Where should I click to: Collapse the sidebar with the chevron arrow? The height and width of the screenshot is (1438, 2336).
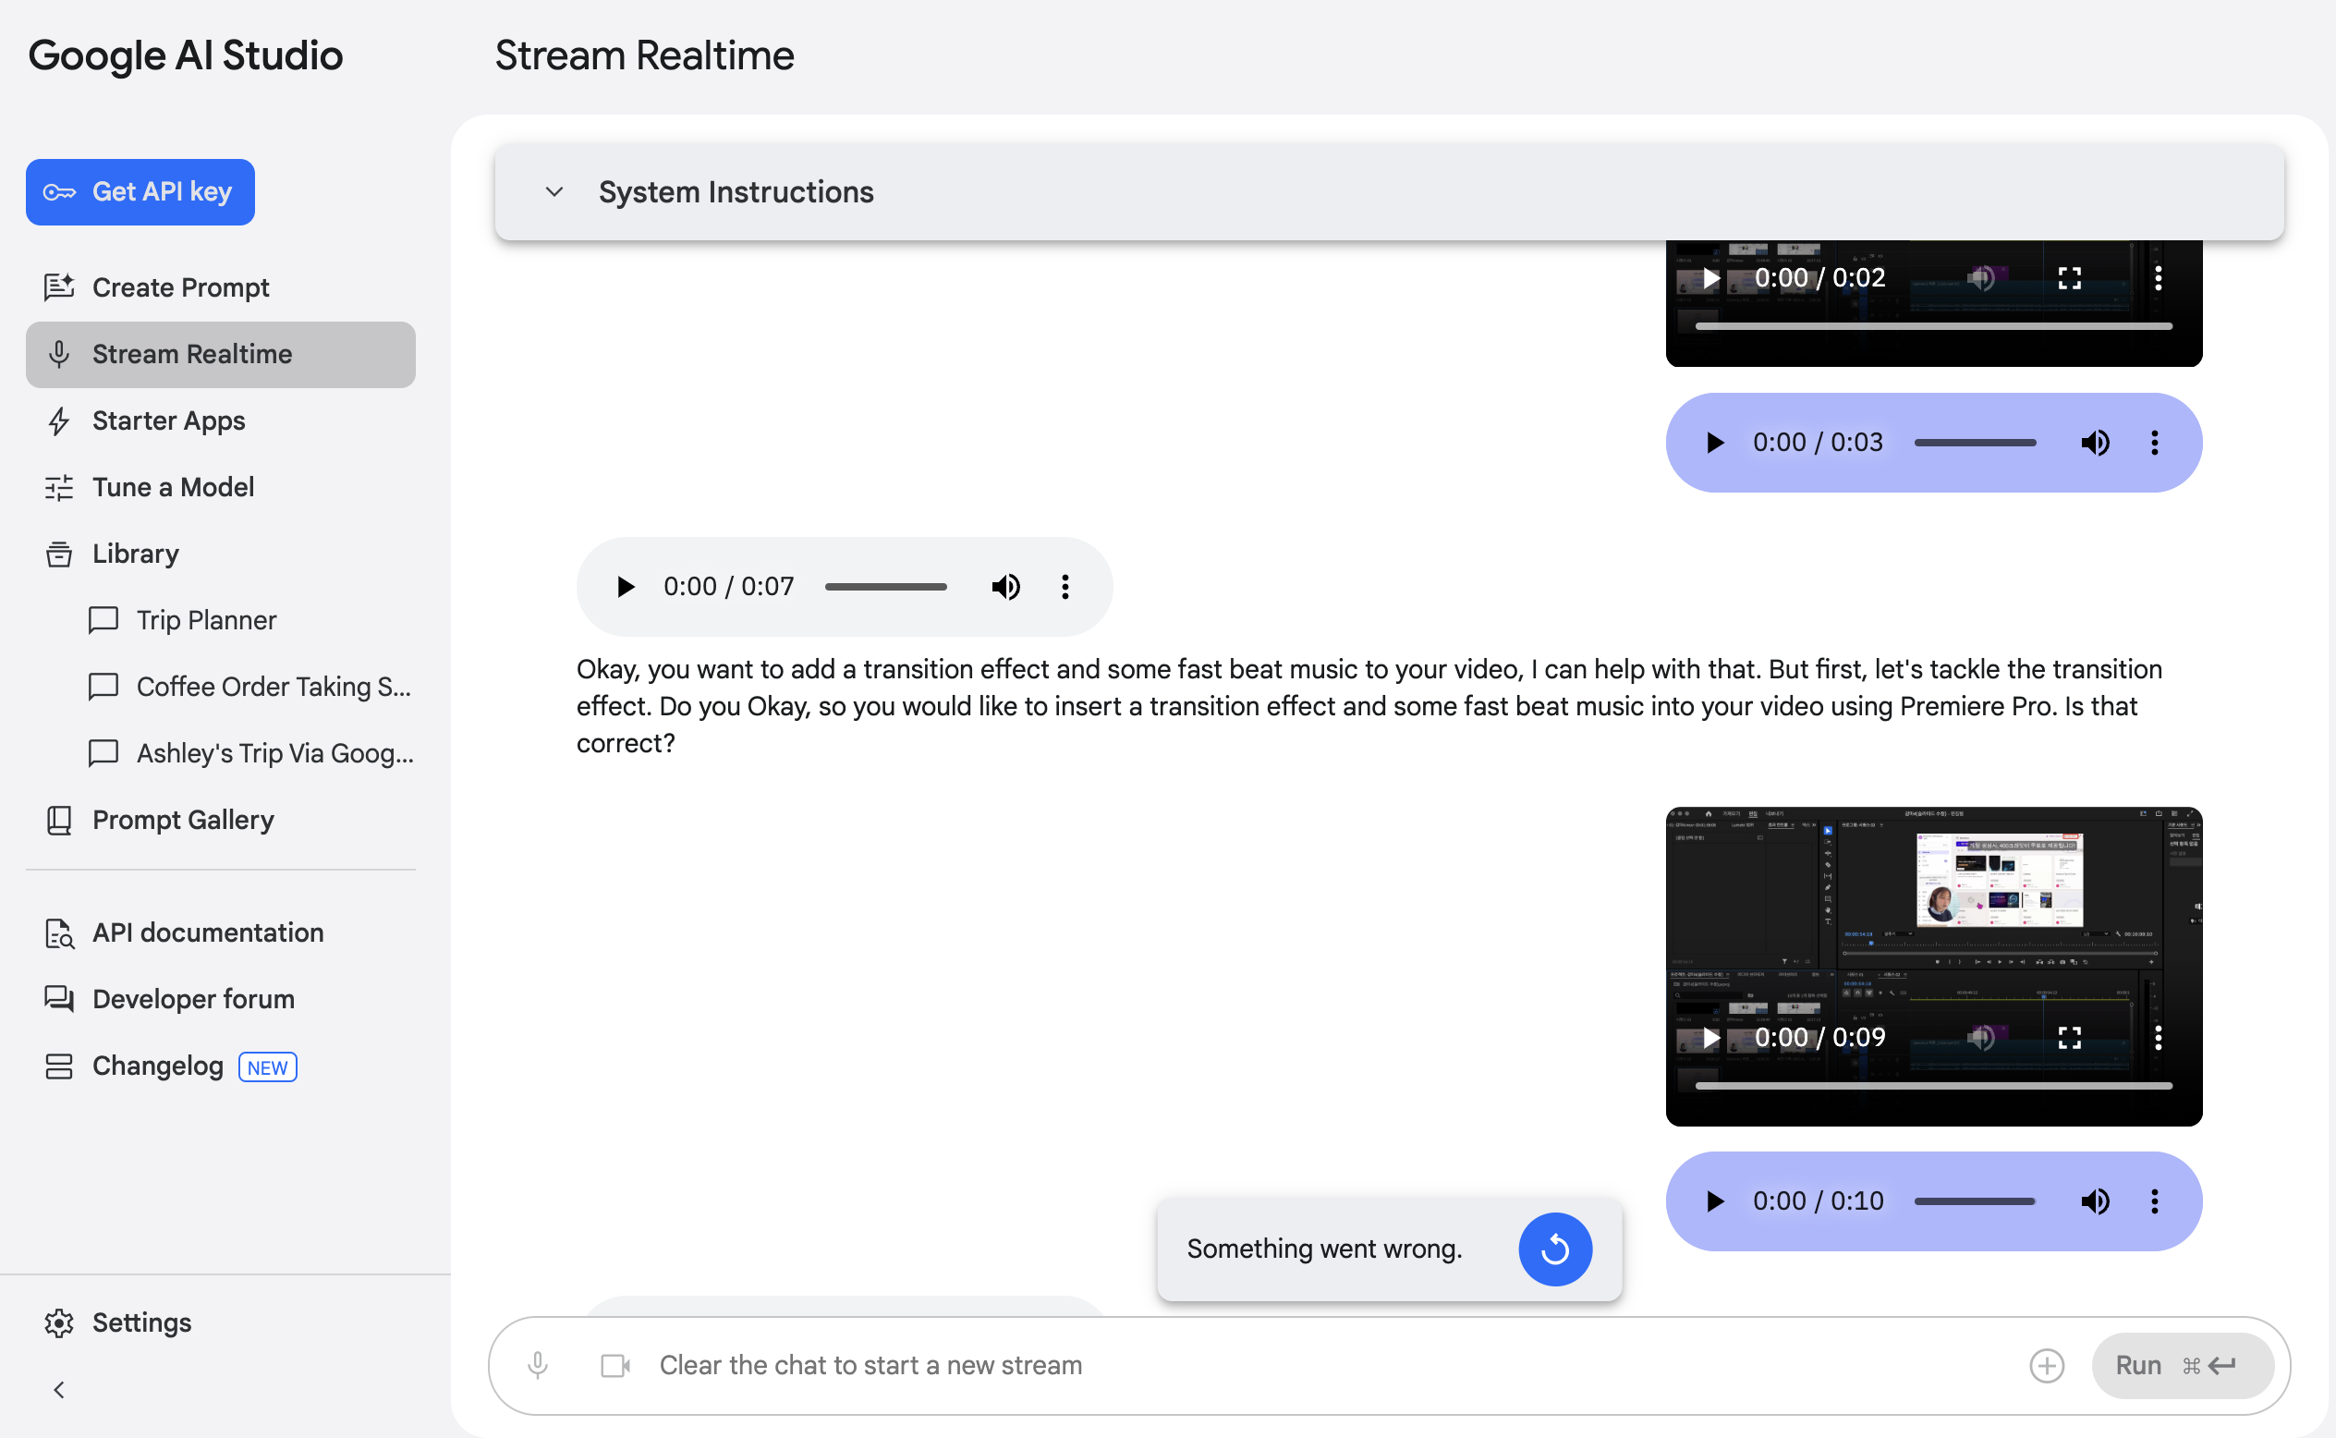[x=59, y=1390]
